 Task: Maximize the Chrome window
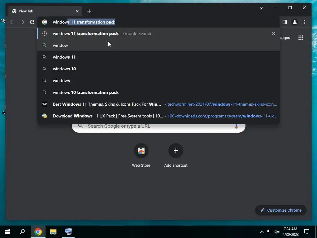coord(290,8)
